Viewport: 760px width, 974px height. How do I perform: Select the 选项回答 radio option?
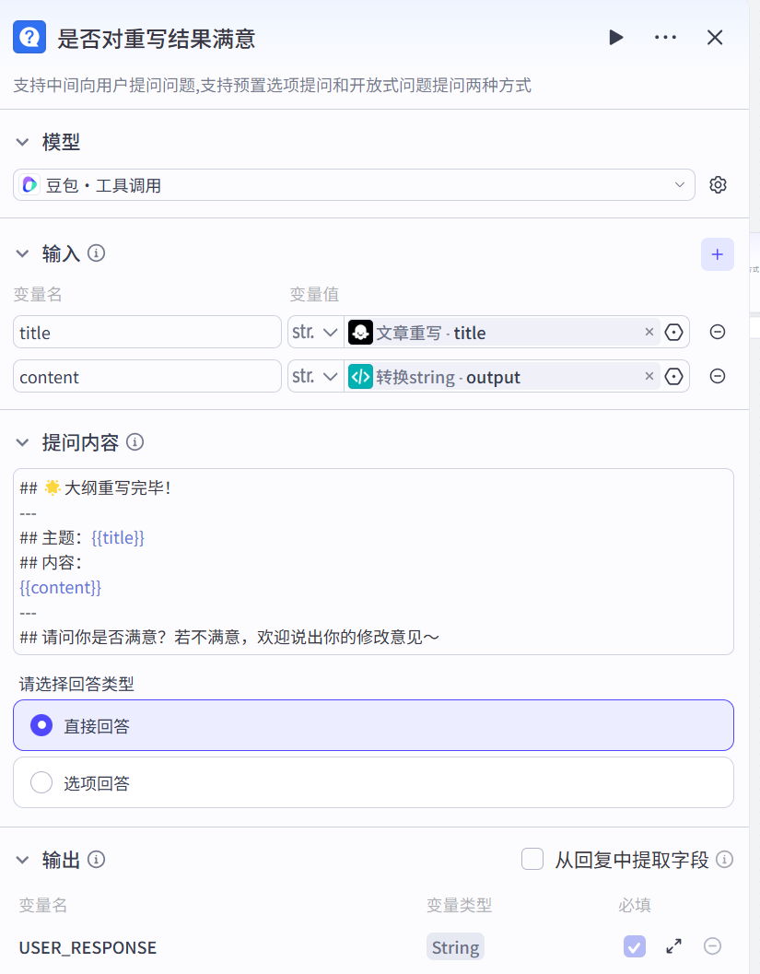click(41, 783)
